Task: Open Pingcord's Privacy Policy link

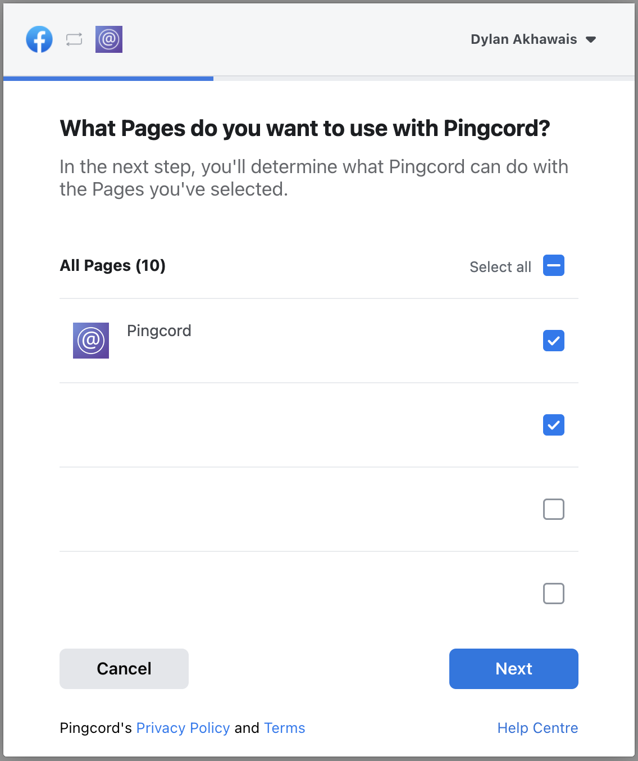Action: 183,728
